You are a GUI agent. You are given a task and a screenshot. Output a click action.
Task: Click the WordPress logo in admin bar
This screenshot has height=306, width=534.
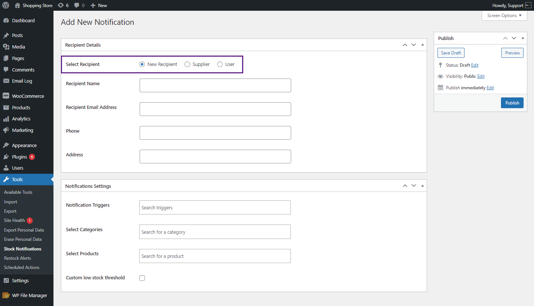coord(6,6)
